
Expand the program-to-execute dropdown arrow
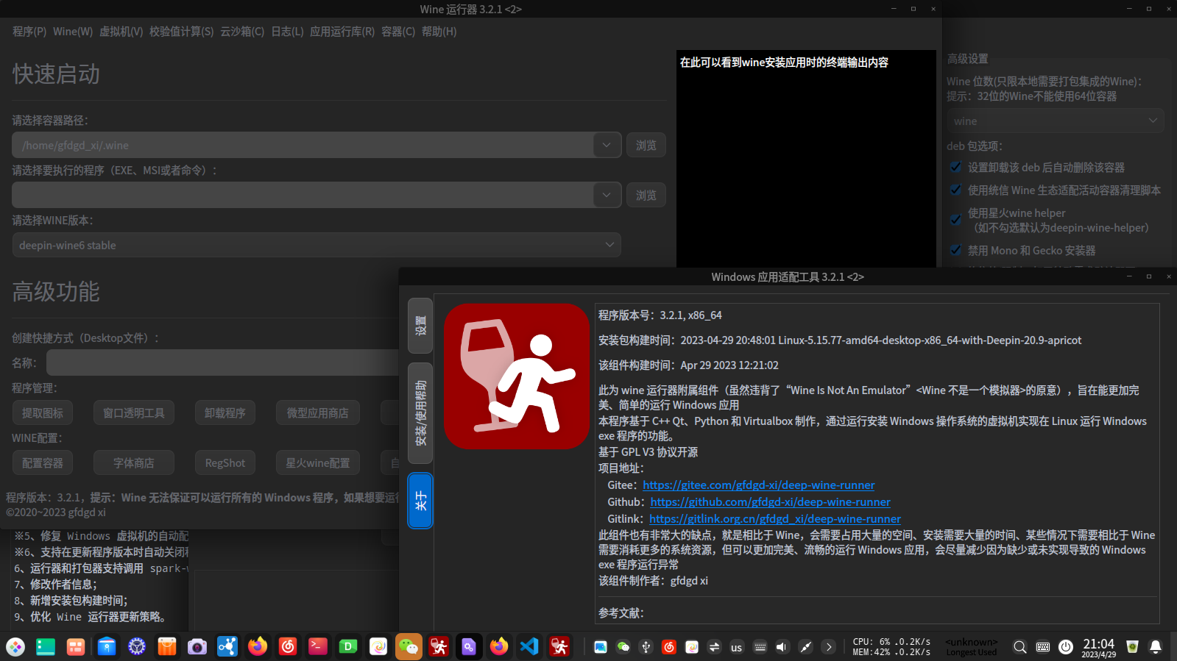pos(607,195)
